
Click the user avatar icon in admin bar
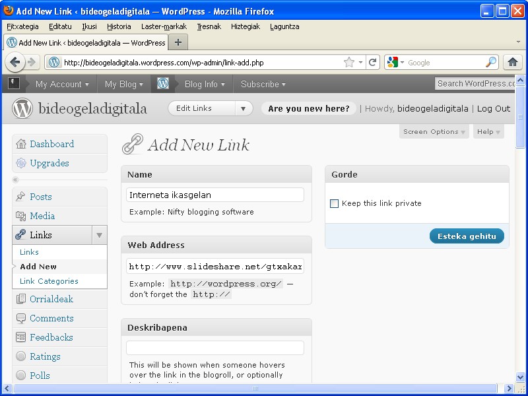pos(14,84)
